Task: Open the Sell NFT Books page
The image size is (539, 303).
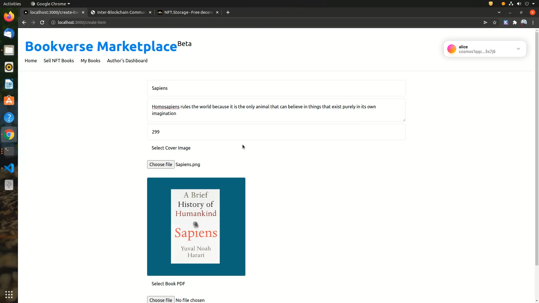Action: (59, 61)
